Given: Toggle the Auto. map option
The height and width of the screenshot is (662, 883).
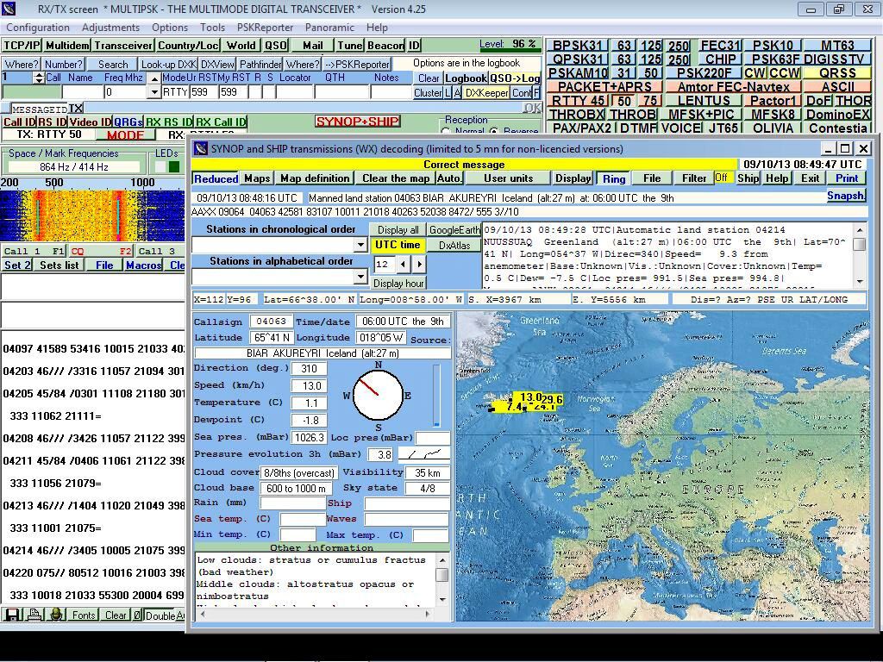Looking at the screenshot, I should tap(448, 178).
